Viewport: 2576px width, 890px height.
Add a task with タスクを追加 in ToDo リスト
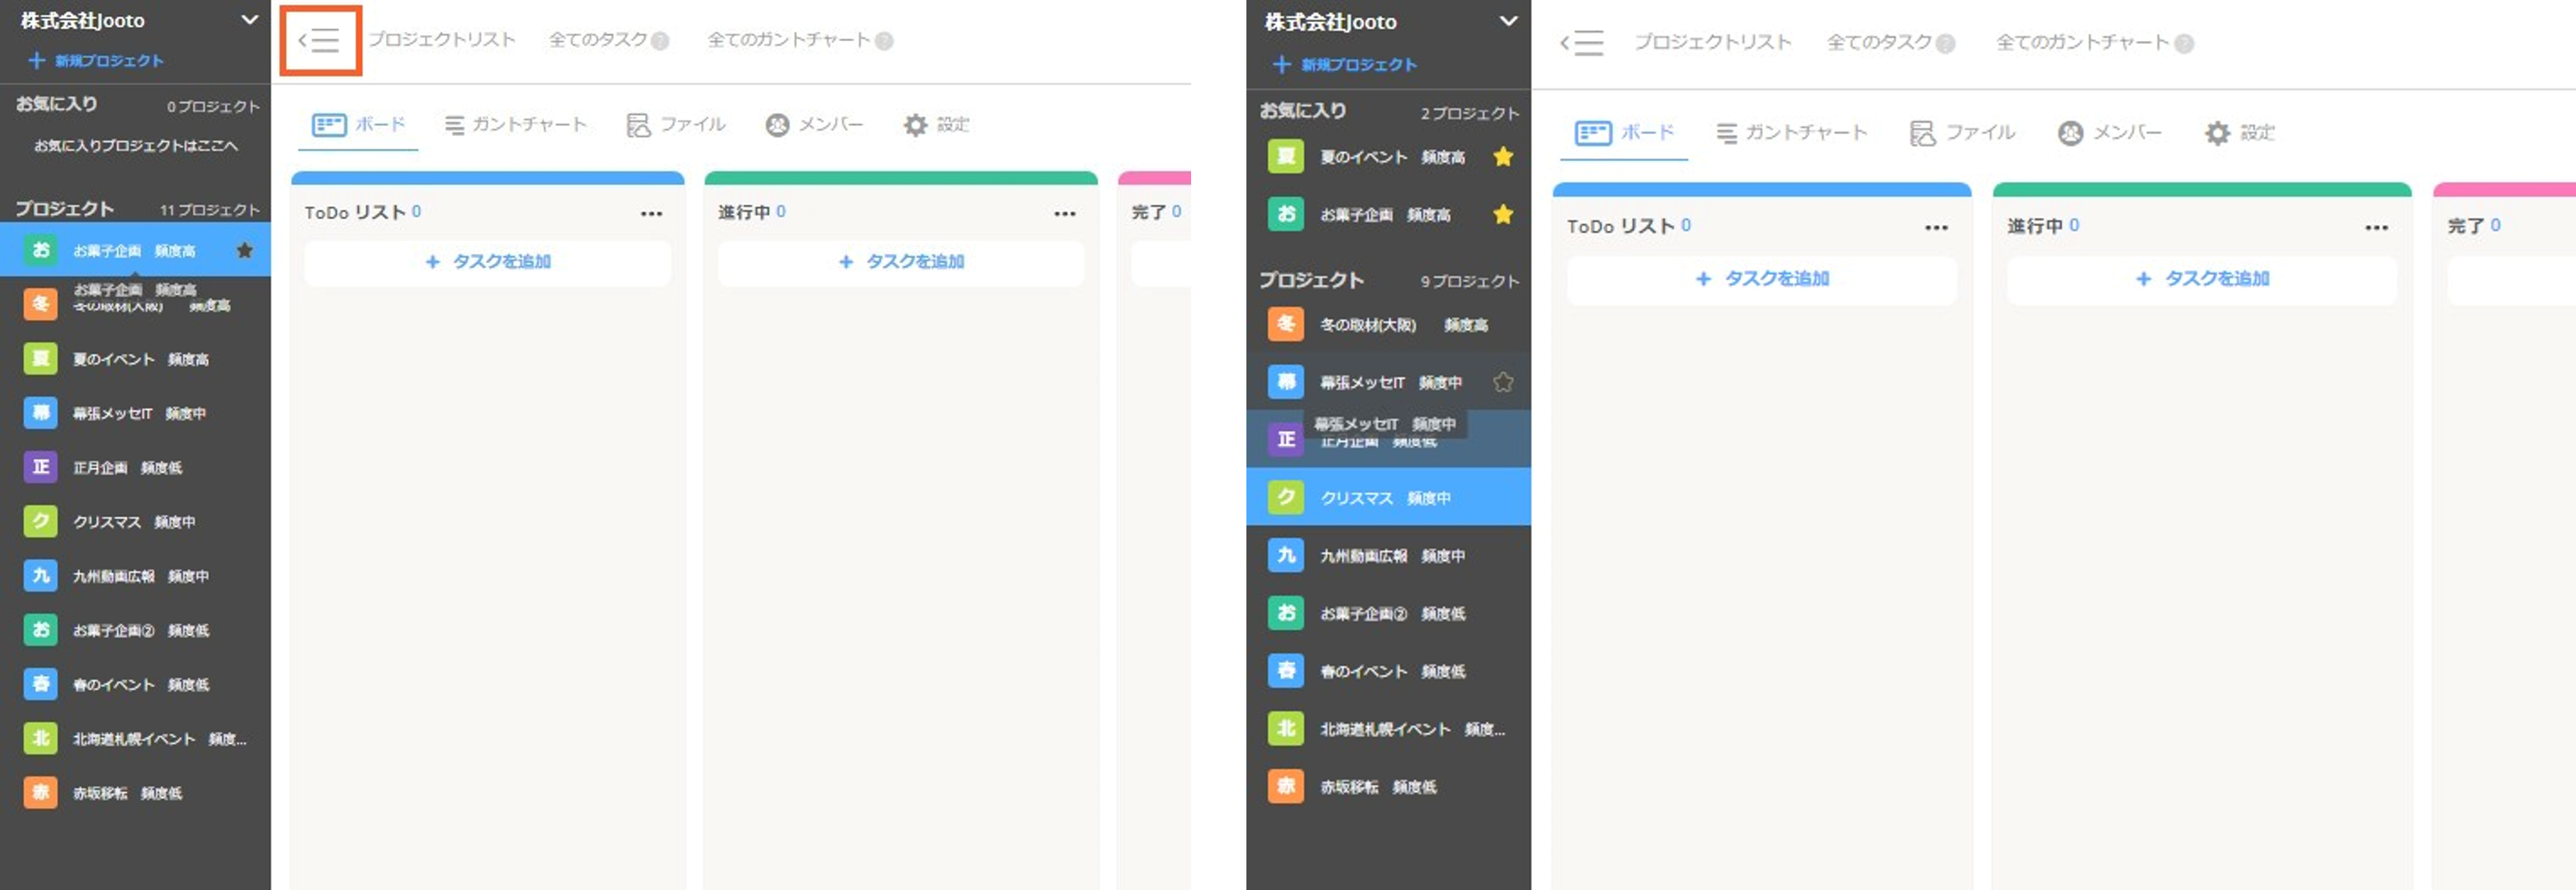487,262
